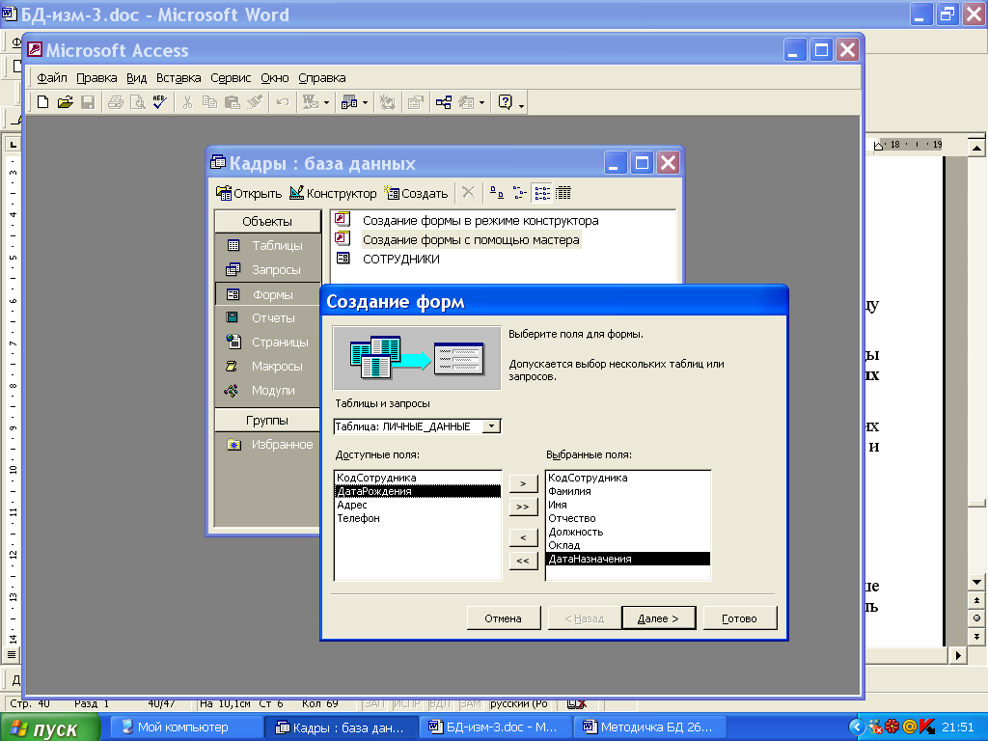Switch to Details view in database window
988x741 pixels.
point(563,193)
